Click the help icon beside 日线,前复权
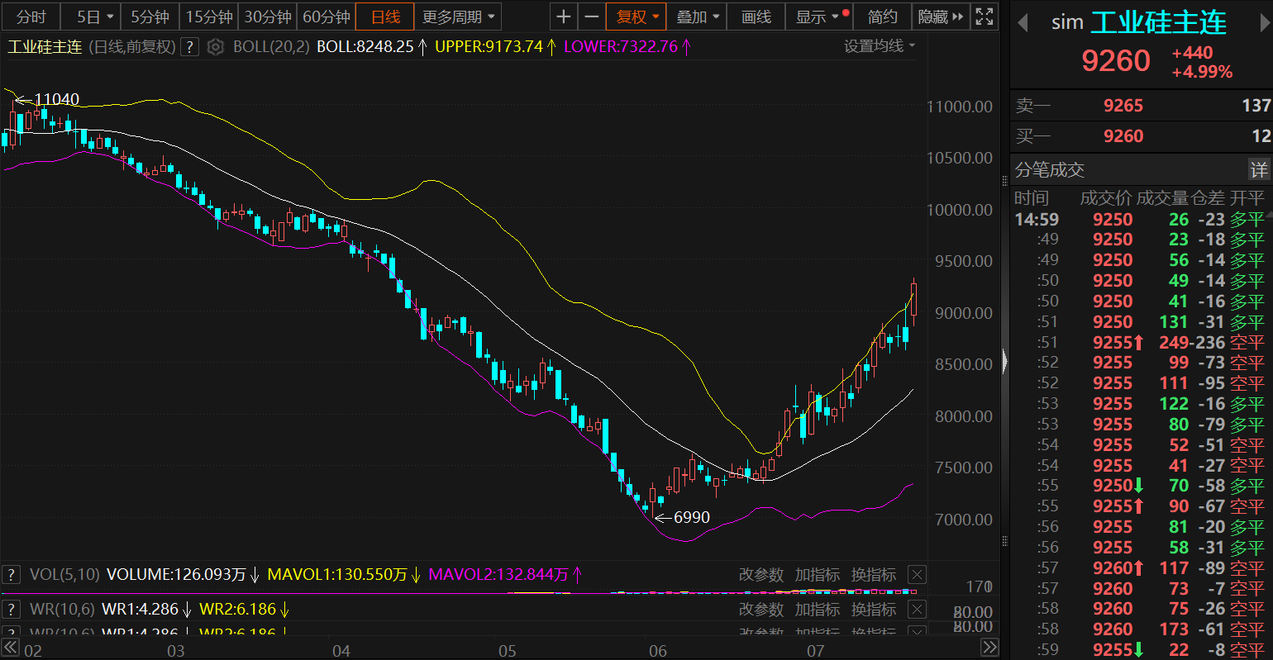Image resolution: width=1273 pixels, height=660 pixels. tap(190, 47)
